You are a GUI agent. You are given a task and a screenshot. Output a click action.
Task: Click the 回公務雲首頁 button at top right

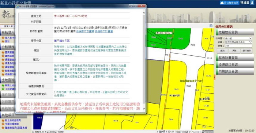(x=229, y=3)
